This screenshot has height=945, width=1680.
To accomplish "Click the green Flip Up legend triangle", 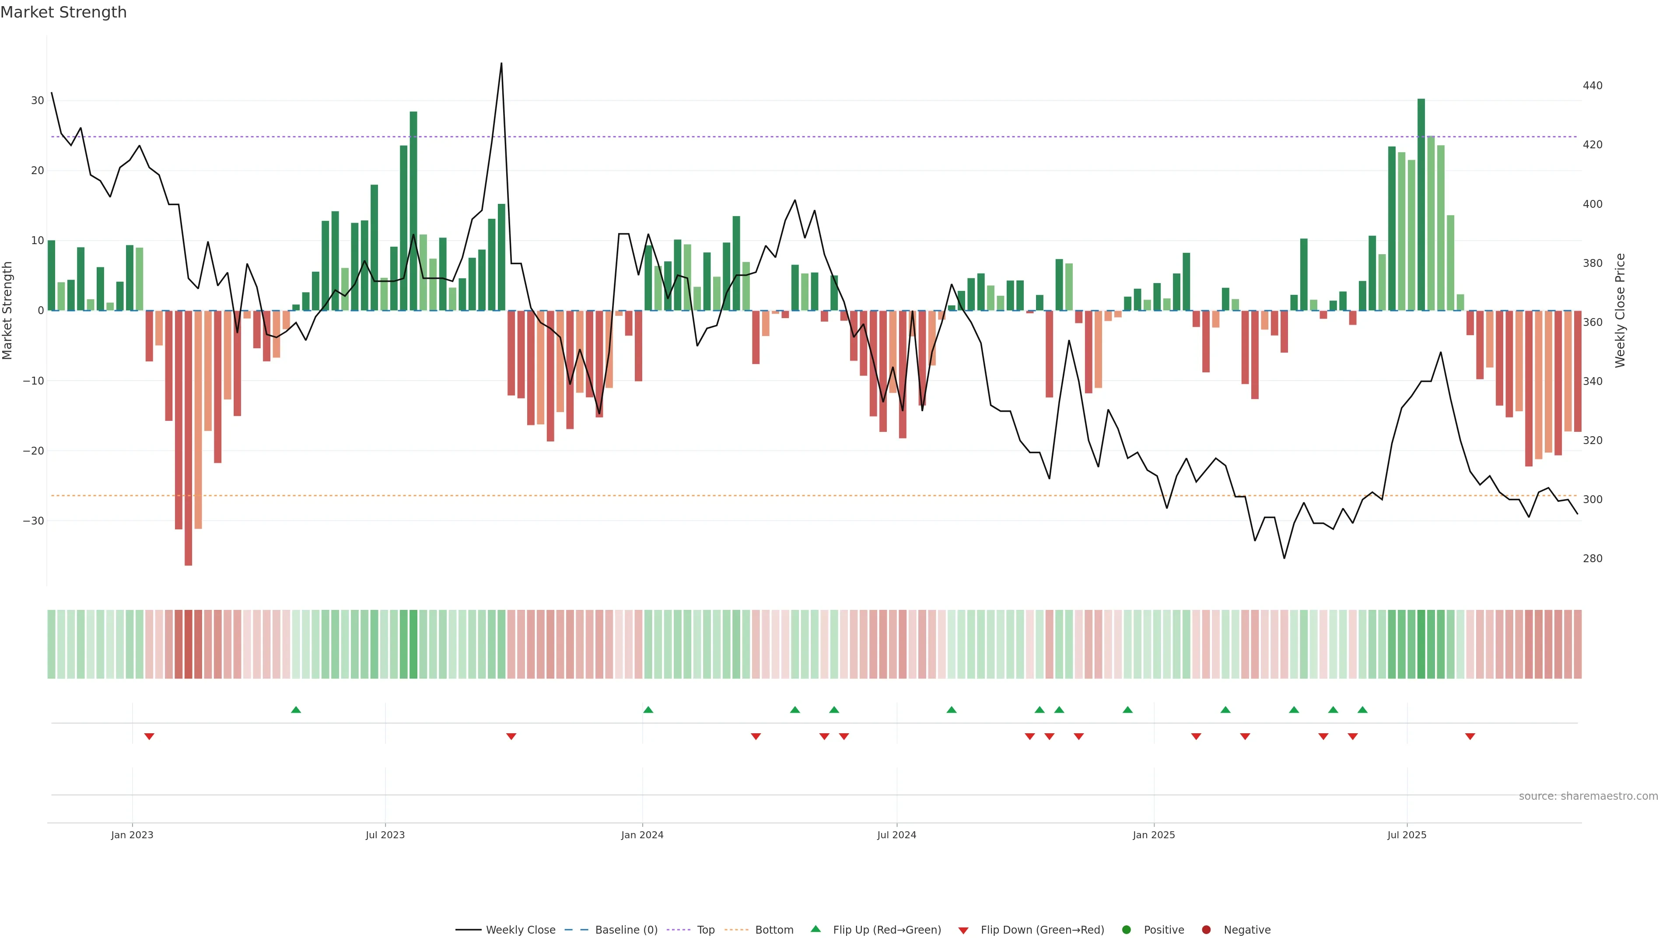I will (815, 929).
